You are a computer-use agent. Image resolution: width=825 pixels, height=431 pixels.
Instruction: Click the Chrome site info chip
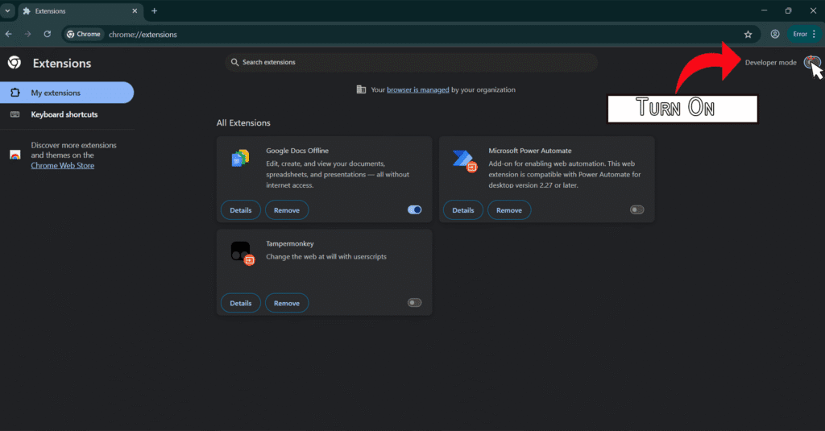point(84,34)
